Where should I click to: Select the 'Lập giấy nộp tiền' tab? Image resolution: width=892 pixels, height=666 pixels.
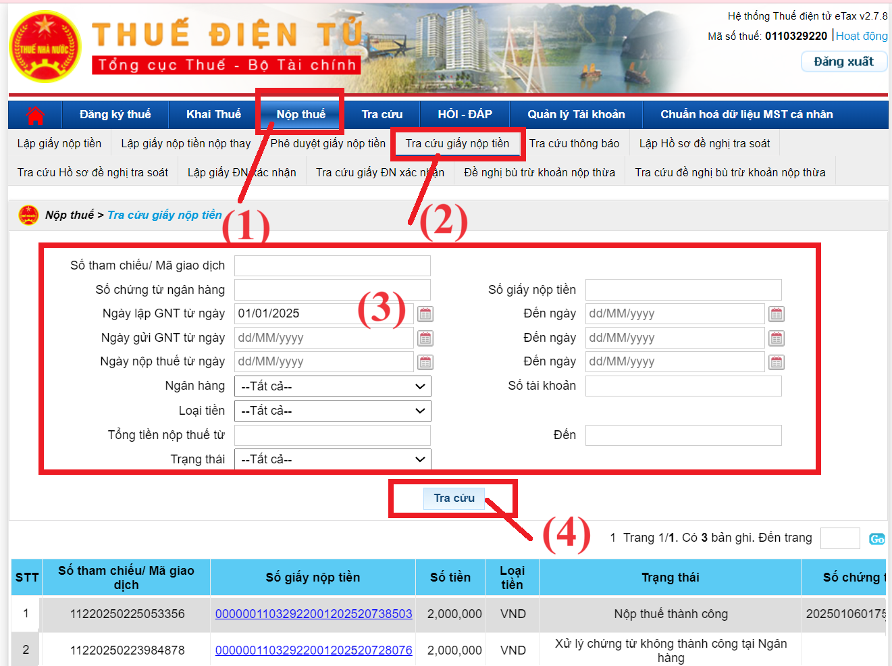pyautogui.click(x=59, y=144)
